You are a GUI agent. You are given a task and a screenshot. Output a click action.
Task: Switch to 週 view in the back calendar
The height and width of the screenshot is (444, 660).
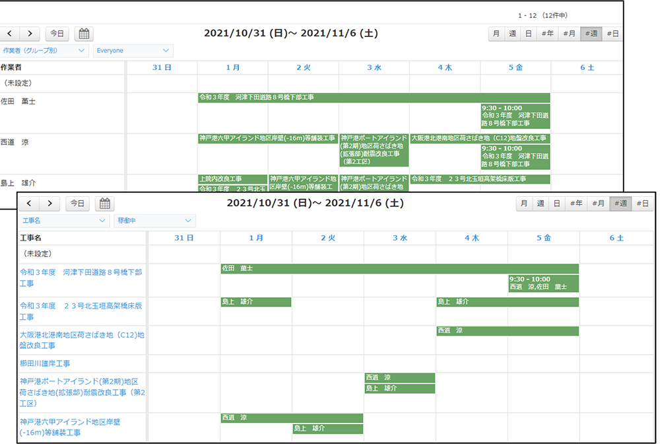coord(512,34)
